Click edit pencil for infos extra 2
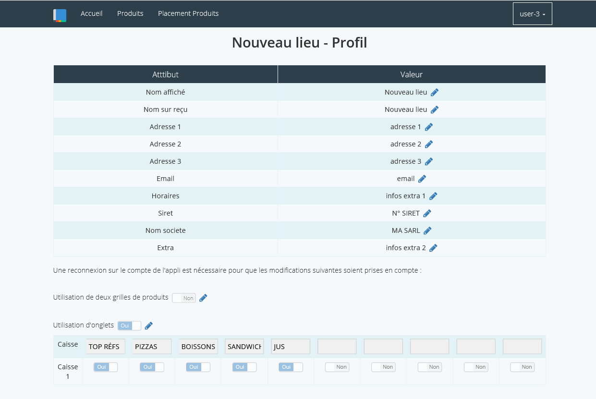This screenshot has width=596, height=399. (x=433, y=248)
